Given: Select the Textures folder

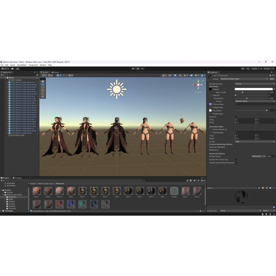Looking at the screenshot, I should pos(12,209).
